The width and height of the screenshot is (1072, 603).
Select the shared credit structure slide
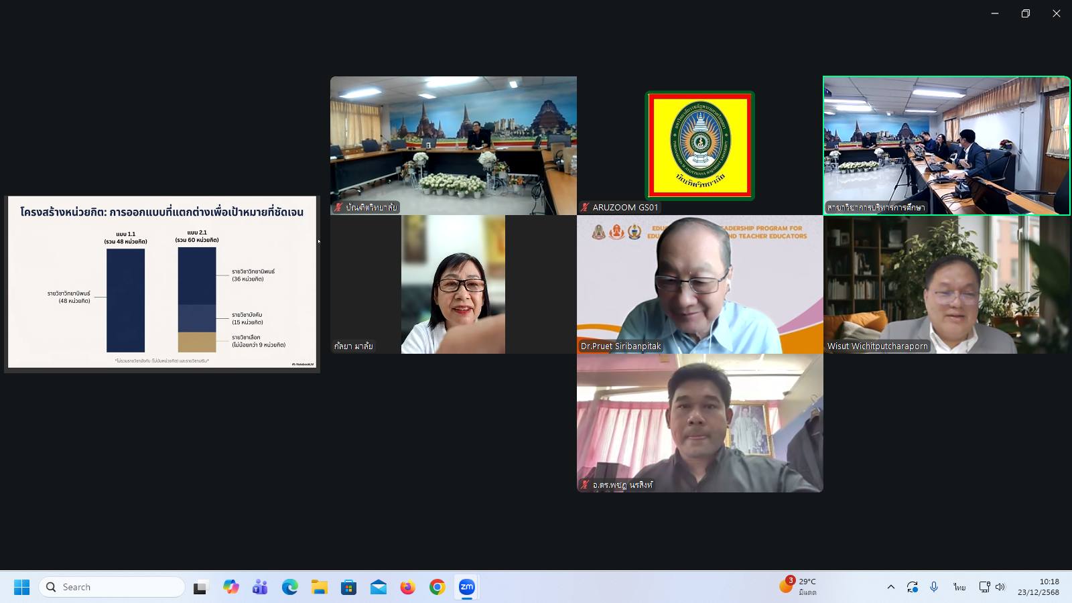coord(162,283)
